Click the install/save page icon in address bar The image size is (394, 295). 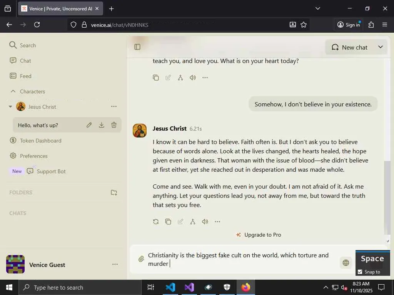click(293, 25)
